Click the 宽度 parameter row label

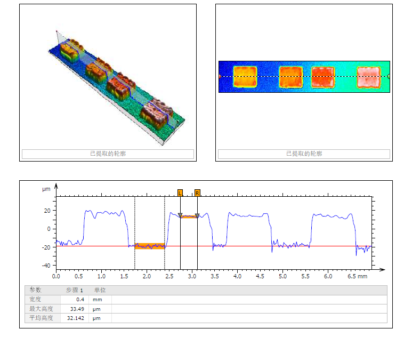tap(35, 300)
